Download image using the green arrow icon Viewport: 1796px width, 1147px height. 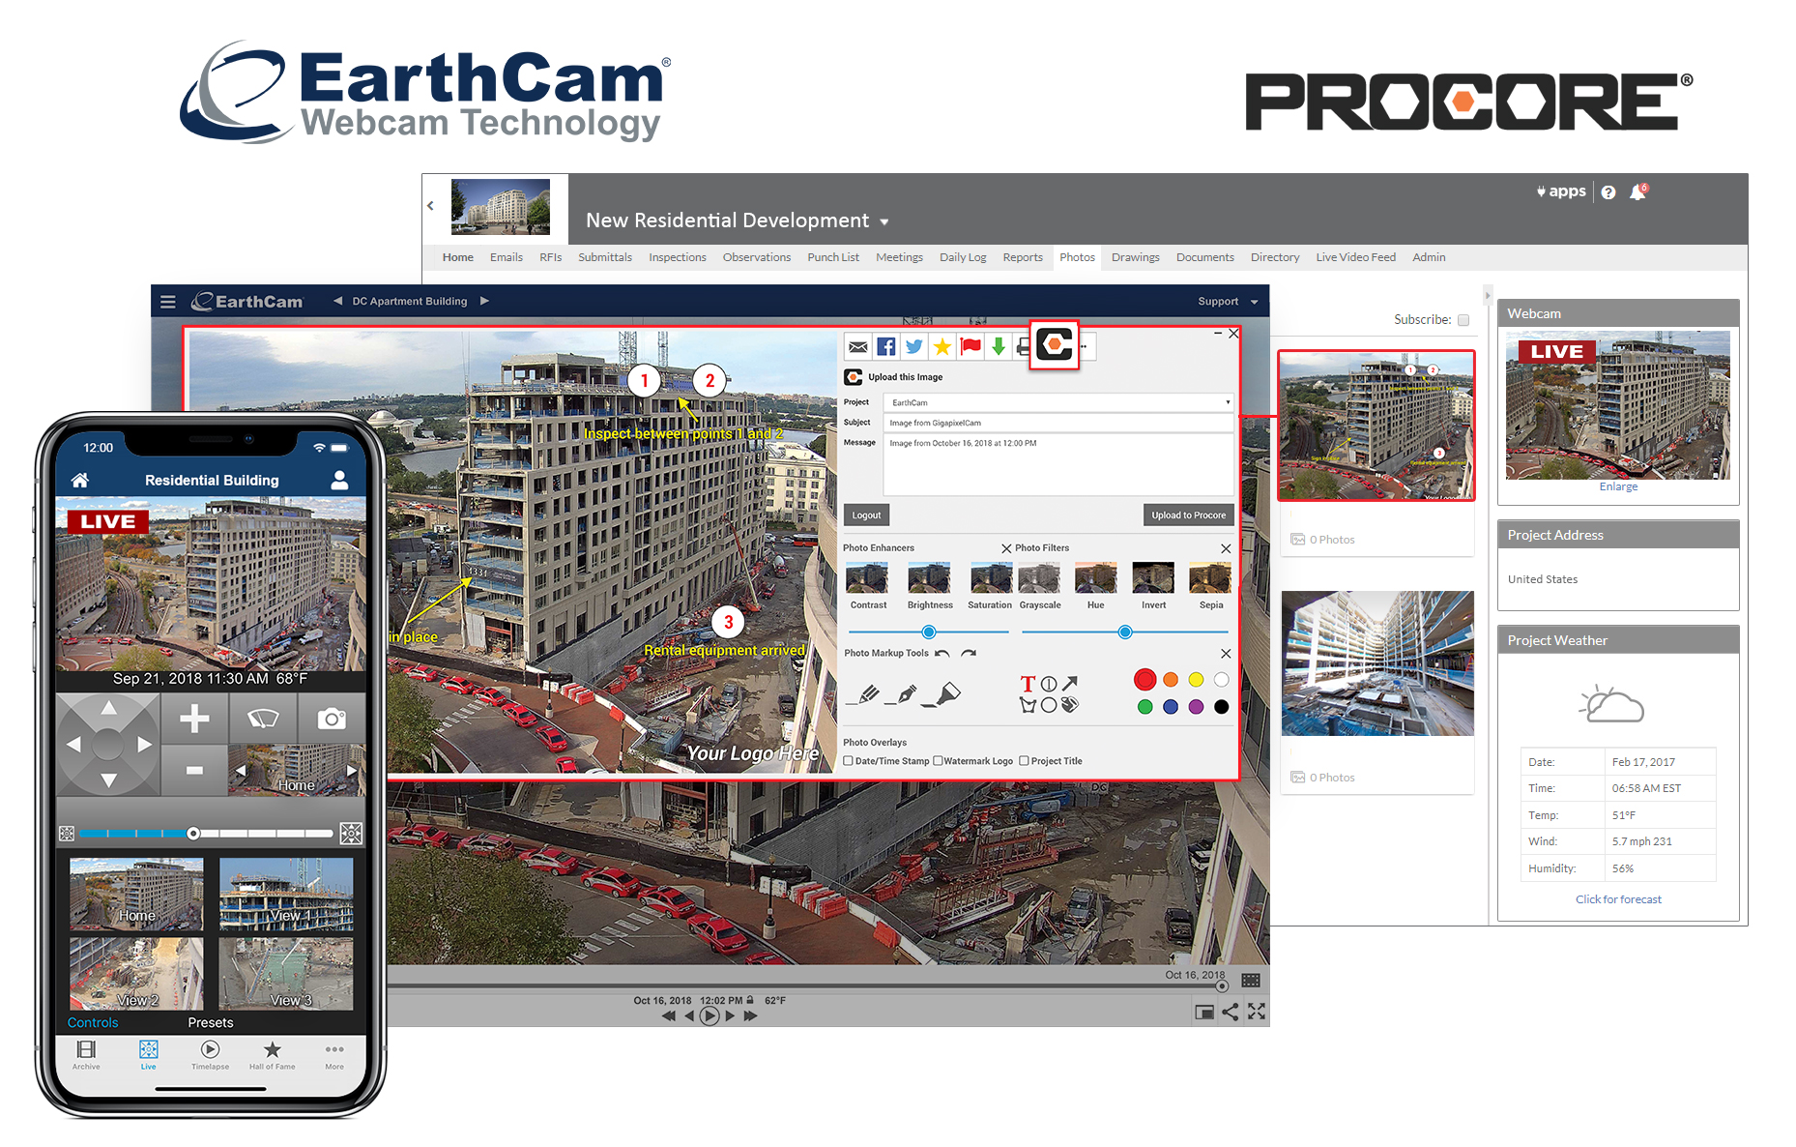pos(999,346)
